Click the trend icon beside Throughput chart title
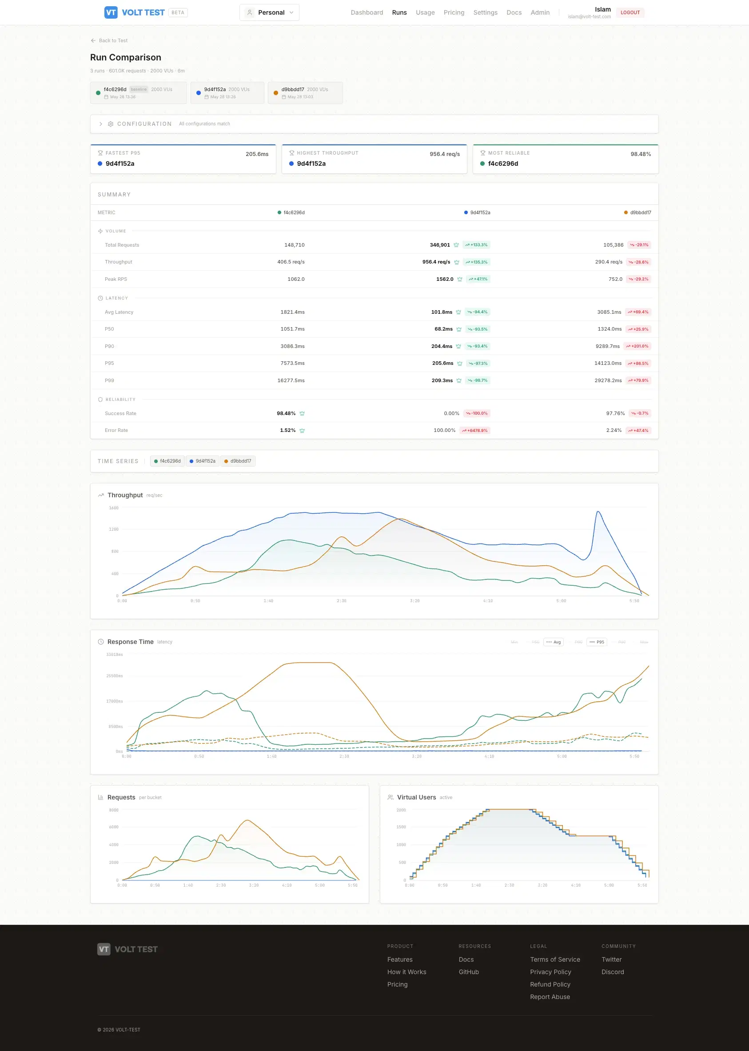749x1051 pixels. click(101, 496)
